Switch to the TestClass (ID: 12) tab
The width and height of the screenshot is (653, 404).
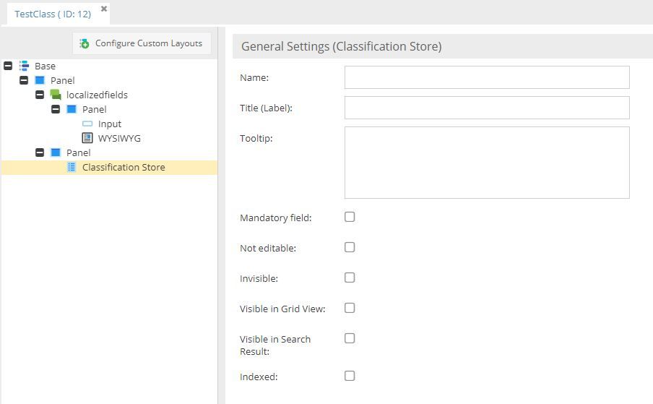click(x=53, y=14)
